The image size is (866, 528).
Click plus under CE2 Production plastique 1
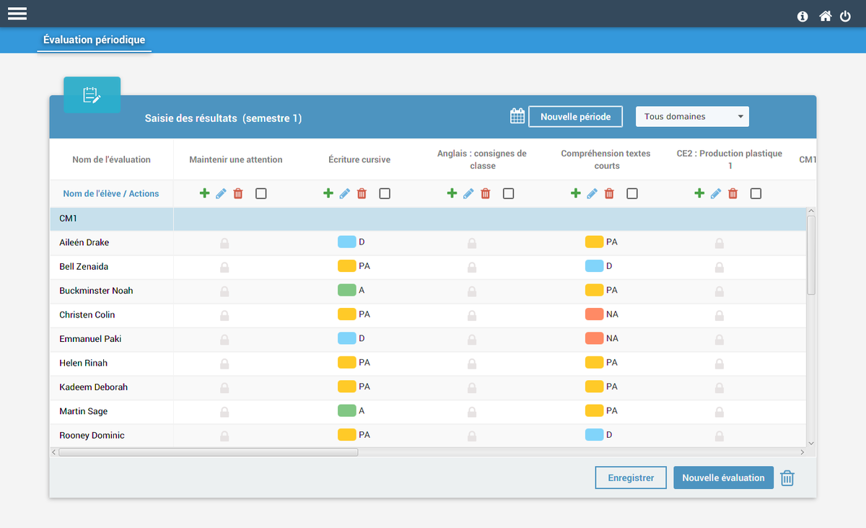699,193
